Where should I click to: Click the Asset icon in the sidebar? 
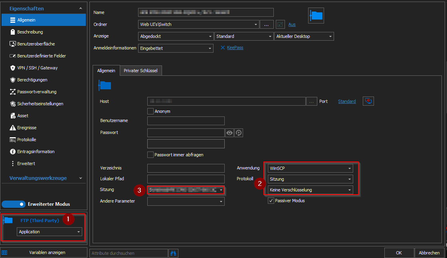[12, 116]
